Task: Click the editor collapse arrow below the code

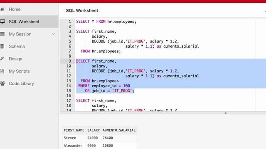Action: click(225, 113)
